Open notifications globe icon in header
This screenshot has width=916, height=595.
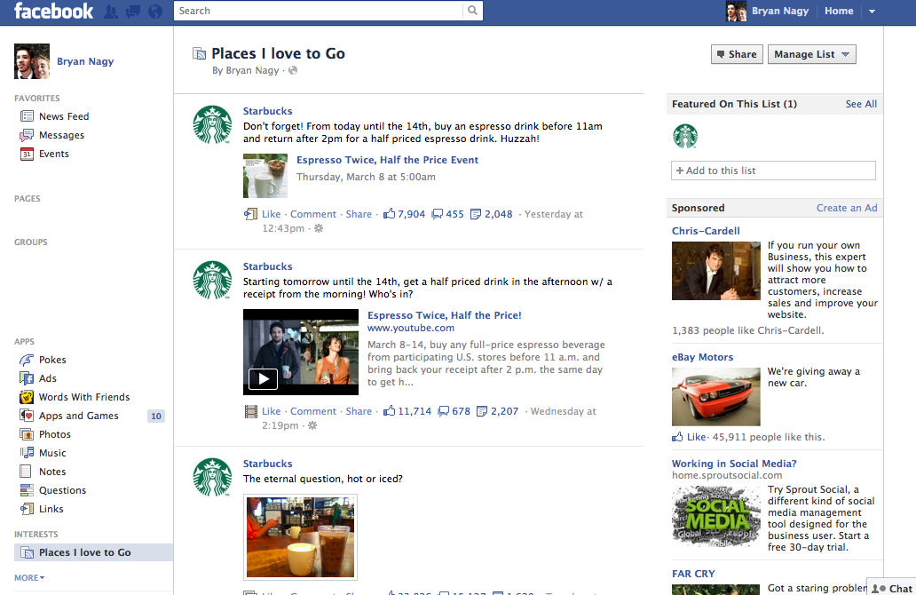(155, 12)
